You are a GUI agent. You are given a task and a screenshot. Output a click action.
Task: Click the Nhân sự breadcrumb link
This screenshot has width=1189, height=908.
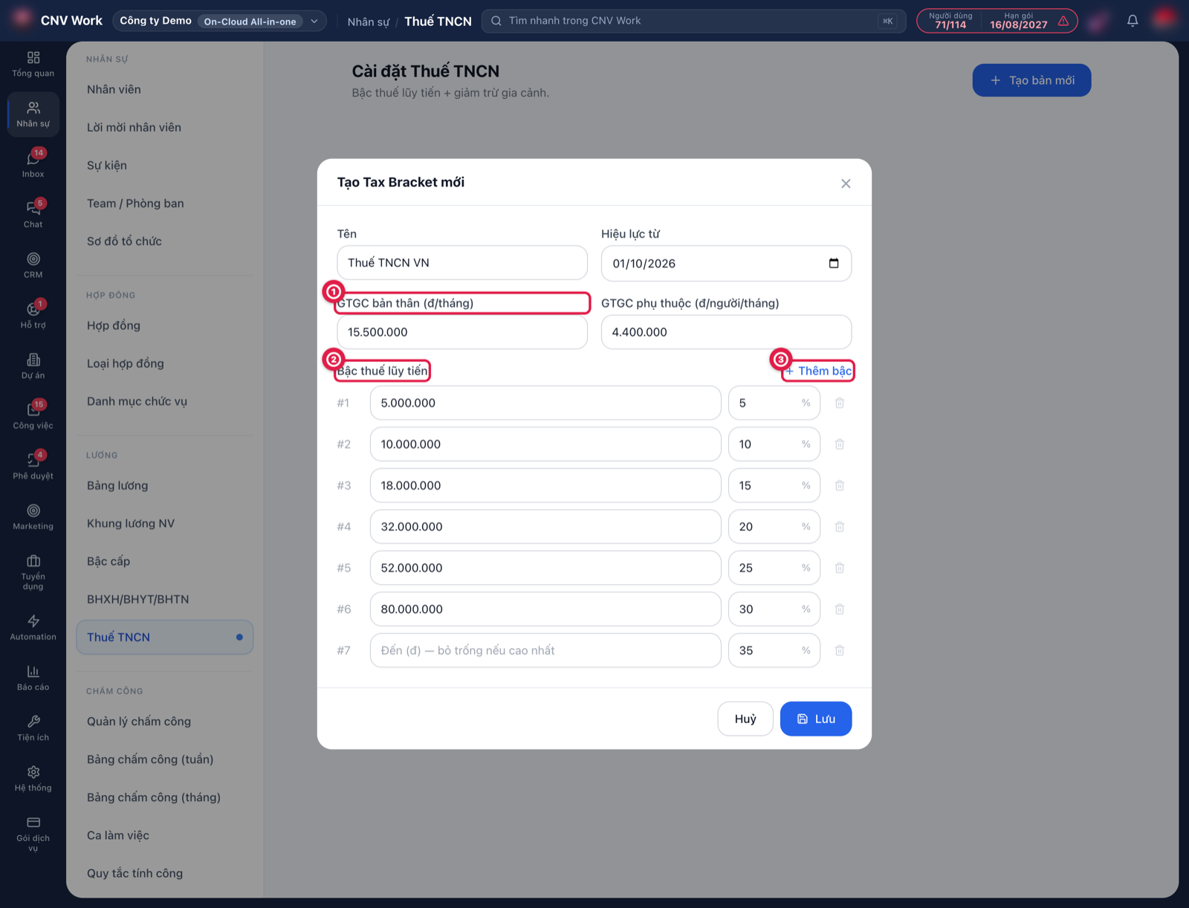point(369,22)
